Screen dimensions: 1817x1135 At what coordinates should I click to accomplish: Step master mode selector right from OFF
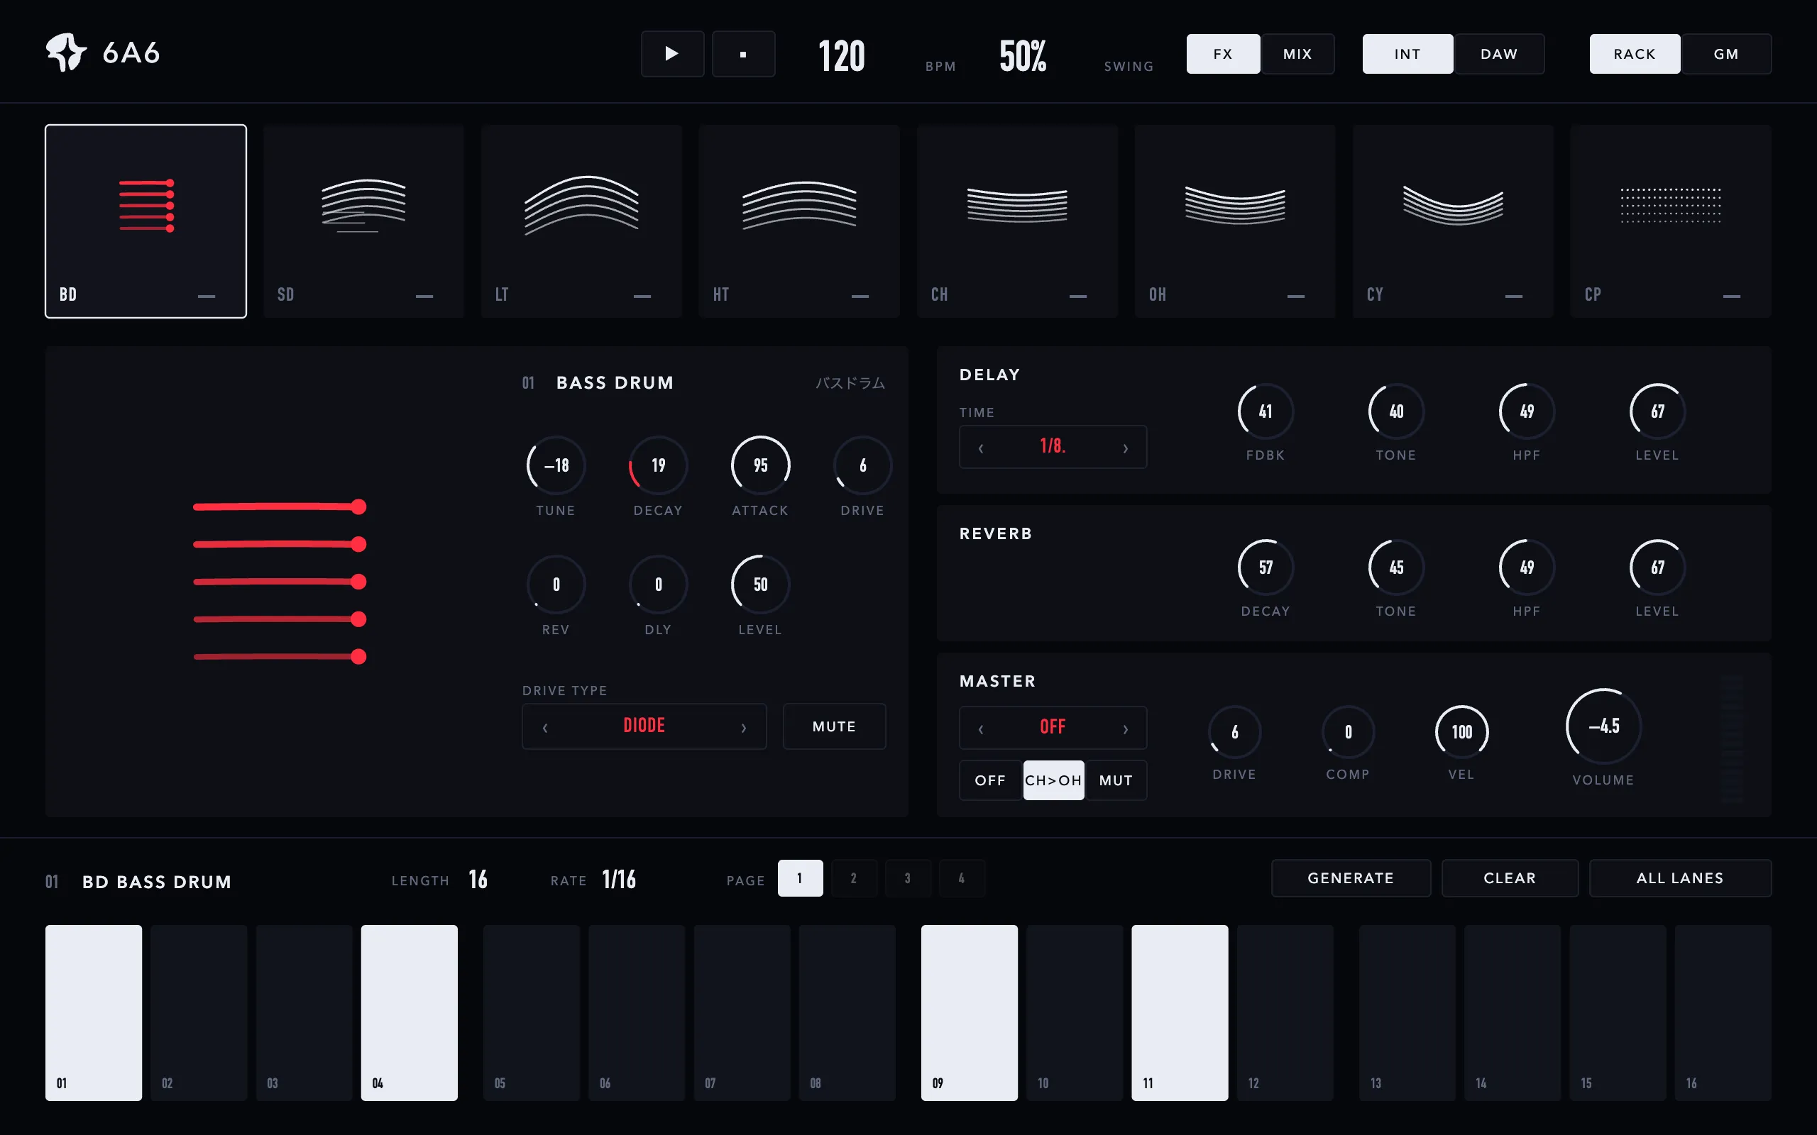tap(1126, 729)
